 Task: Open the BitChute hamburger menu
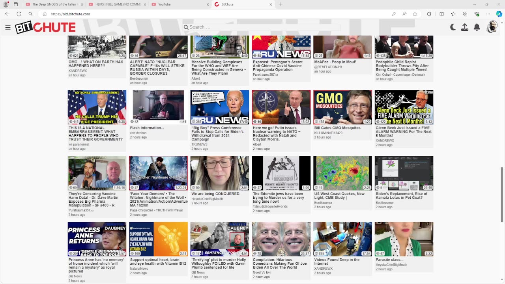8,27
